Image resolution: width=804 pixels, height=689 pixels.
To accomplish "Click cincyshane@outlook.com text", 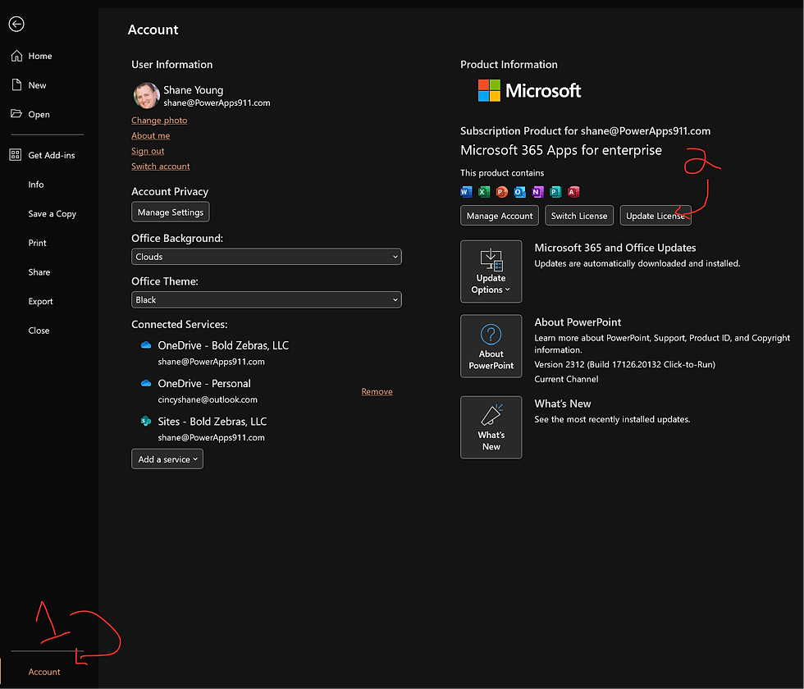I will click(x=208, y=399).
